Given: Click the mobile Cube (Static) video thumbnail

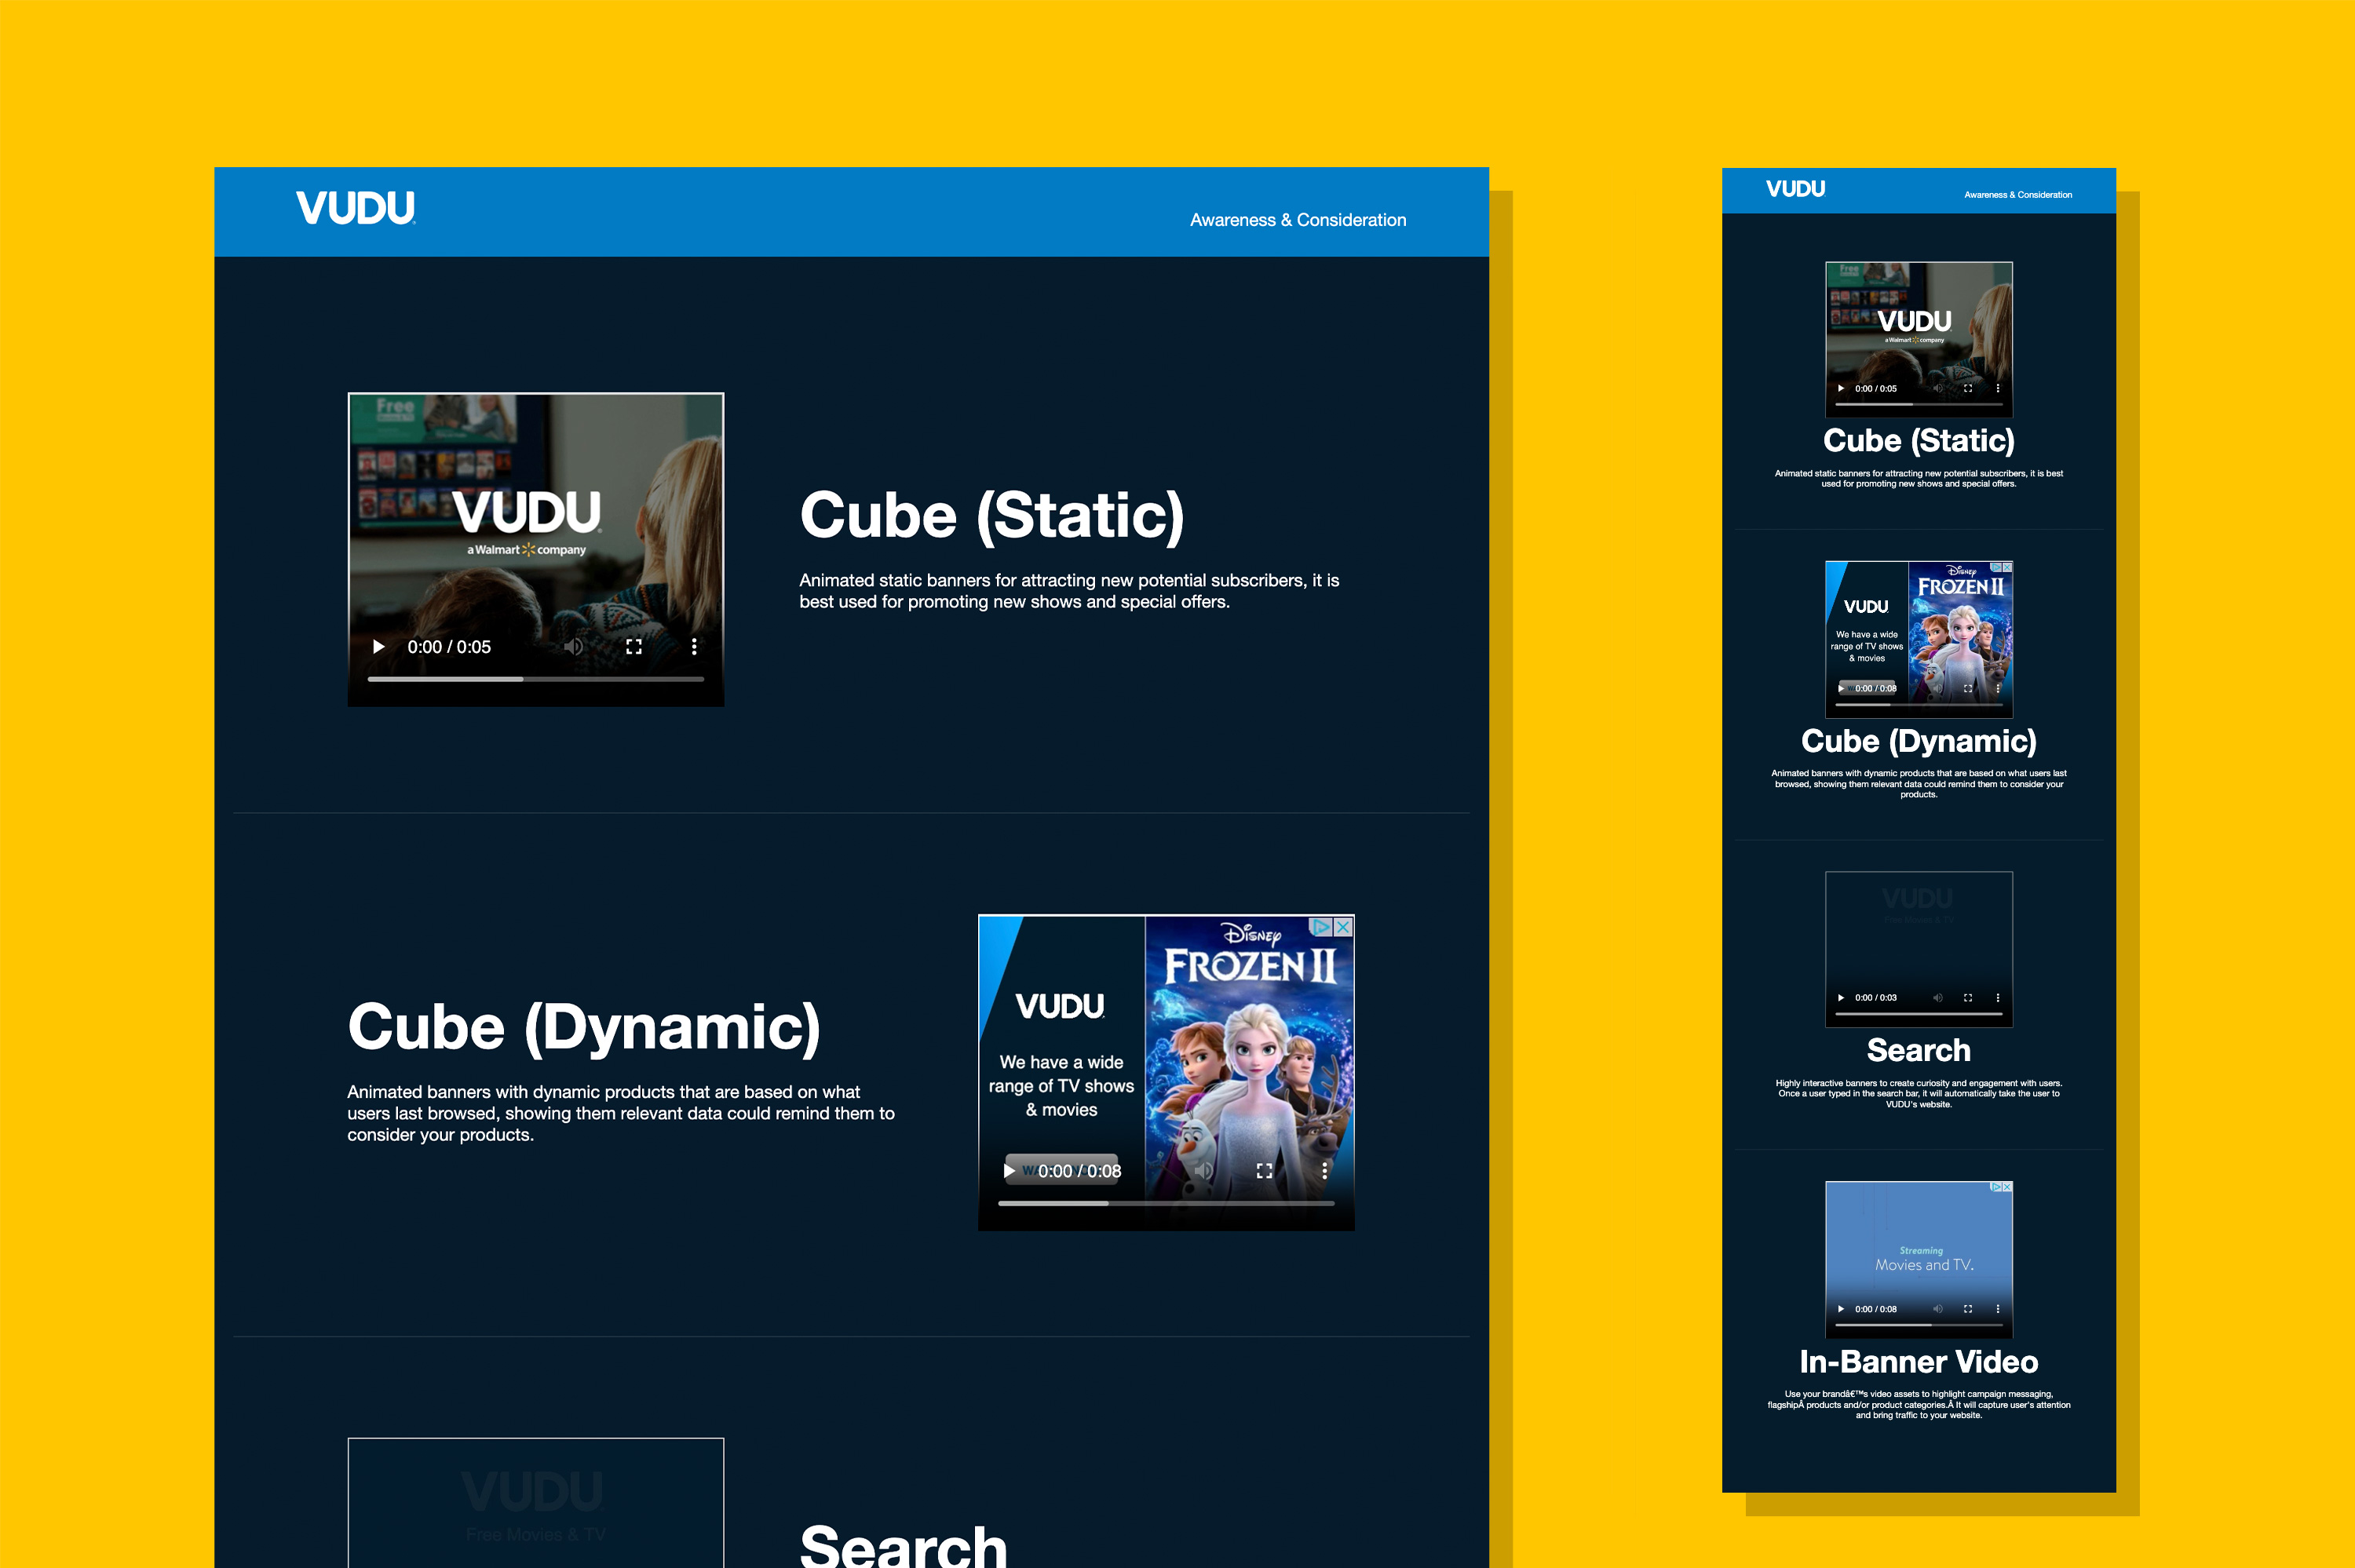Looking at the screenshot, I should [x=1918, y=328].
